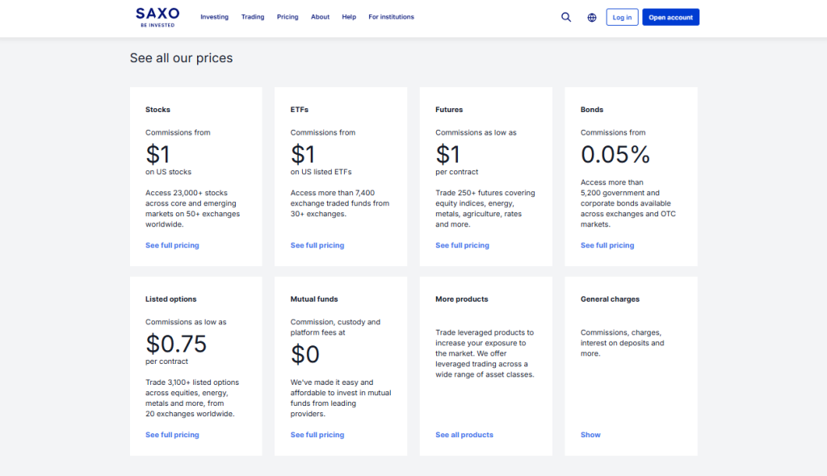Screen dimensions: 827x476
Task: Click the SAXO logo to return home
Action: pyautogui.click(x=157, y=17)
